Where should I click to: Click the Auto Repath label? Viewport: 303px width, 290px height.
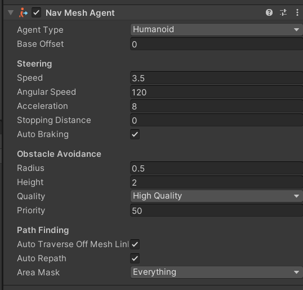point(42,258)
